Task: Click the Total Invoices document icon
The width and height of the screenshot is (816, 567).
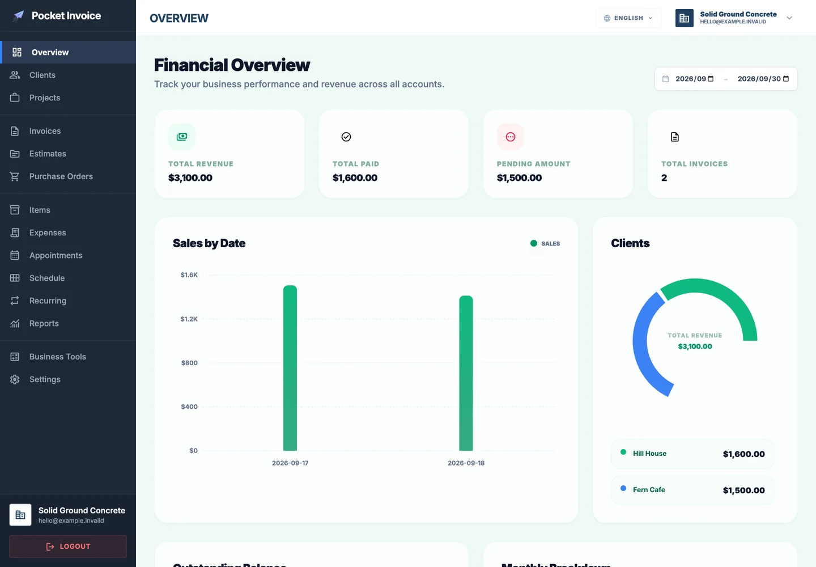Action: [675, 137]
